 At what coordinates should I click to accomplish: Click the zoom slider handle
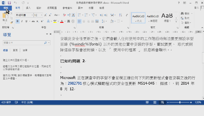(x=180, y=102)
